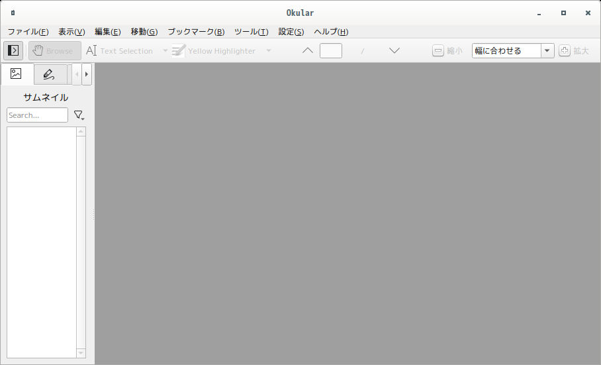This screenshot has height=365, width=601.
Task: Maximize the Okular window
Action: tap(563, 13)
